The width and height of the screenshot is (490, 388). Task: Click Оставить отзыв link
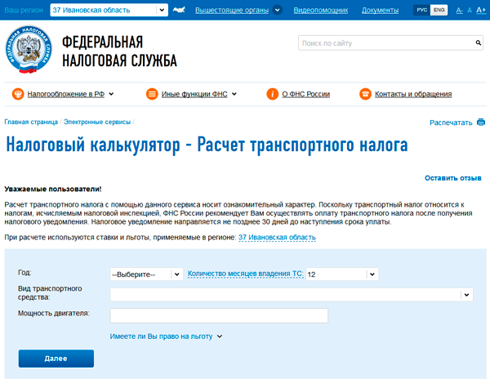(x=452, y=178)
